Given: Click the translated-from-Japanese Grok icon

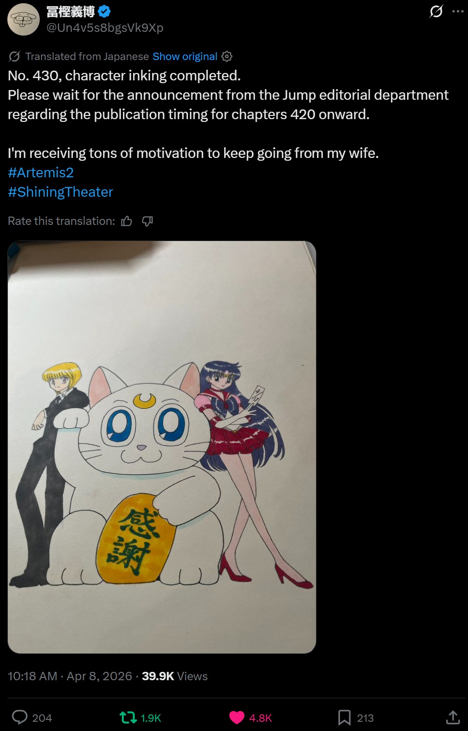Looking at the screenshot, I should pos(14,56).
